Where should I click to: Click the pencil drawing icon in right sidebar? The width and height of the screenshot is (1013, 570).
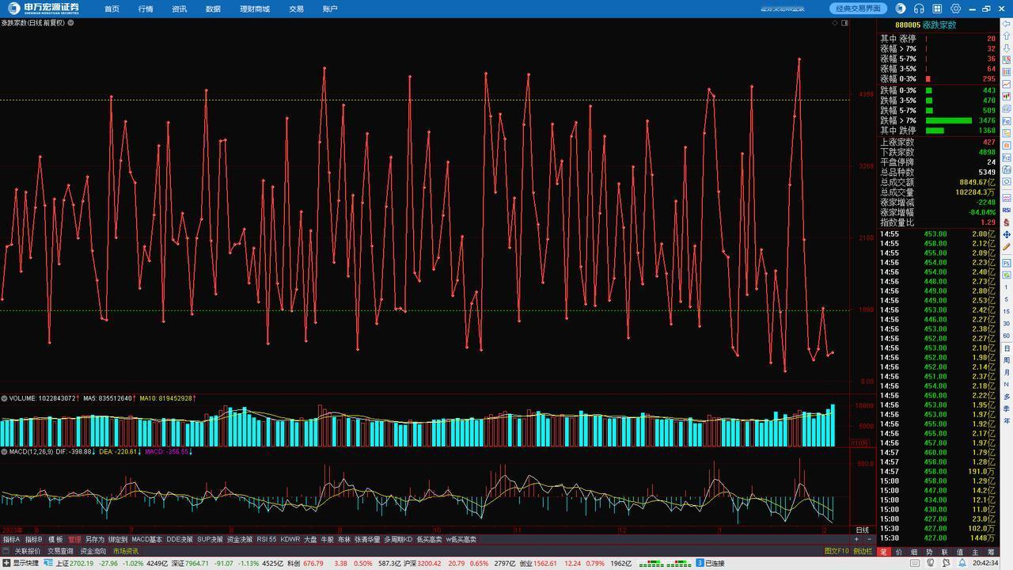tap(1007, 246)
